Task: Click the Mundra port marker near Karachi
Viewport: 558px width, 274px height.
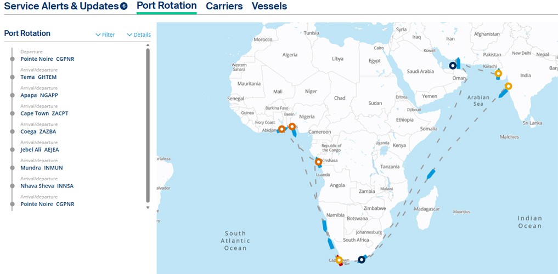Action: click(498, 73)
